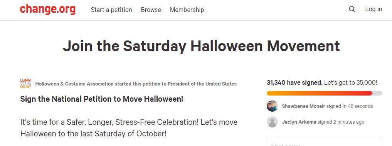Open the search magnifier icon
Image resolution: width=392 pixels, height=146 pixels.
click(x=352, y=10)
